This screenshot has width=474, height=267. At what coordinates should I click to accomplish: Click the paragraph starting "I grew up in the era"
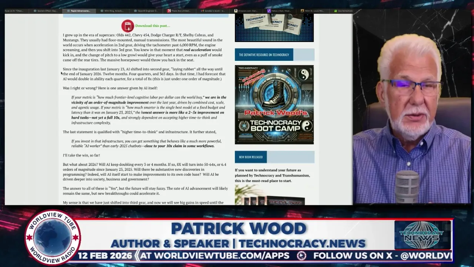pyautogui.click(x=143, y=47)
